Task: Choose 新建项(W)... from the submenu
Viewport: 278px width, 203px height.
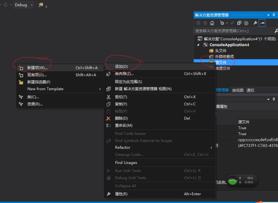Action: click(x=60, y=68)
